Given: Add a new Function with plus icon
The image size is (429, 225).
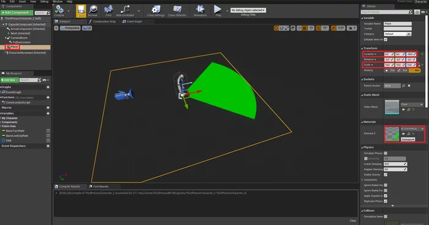Looking at the screenshot, I should click(48, 97).
